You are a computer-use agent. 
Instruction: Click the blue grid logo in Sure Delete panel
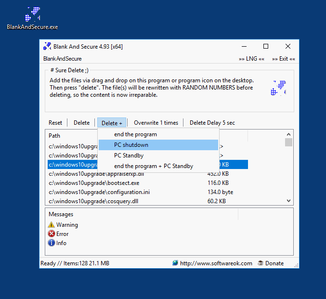278,88
